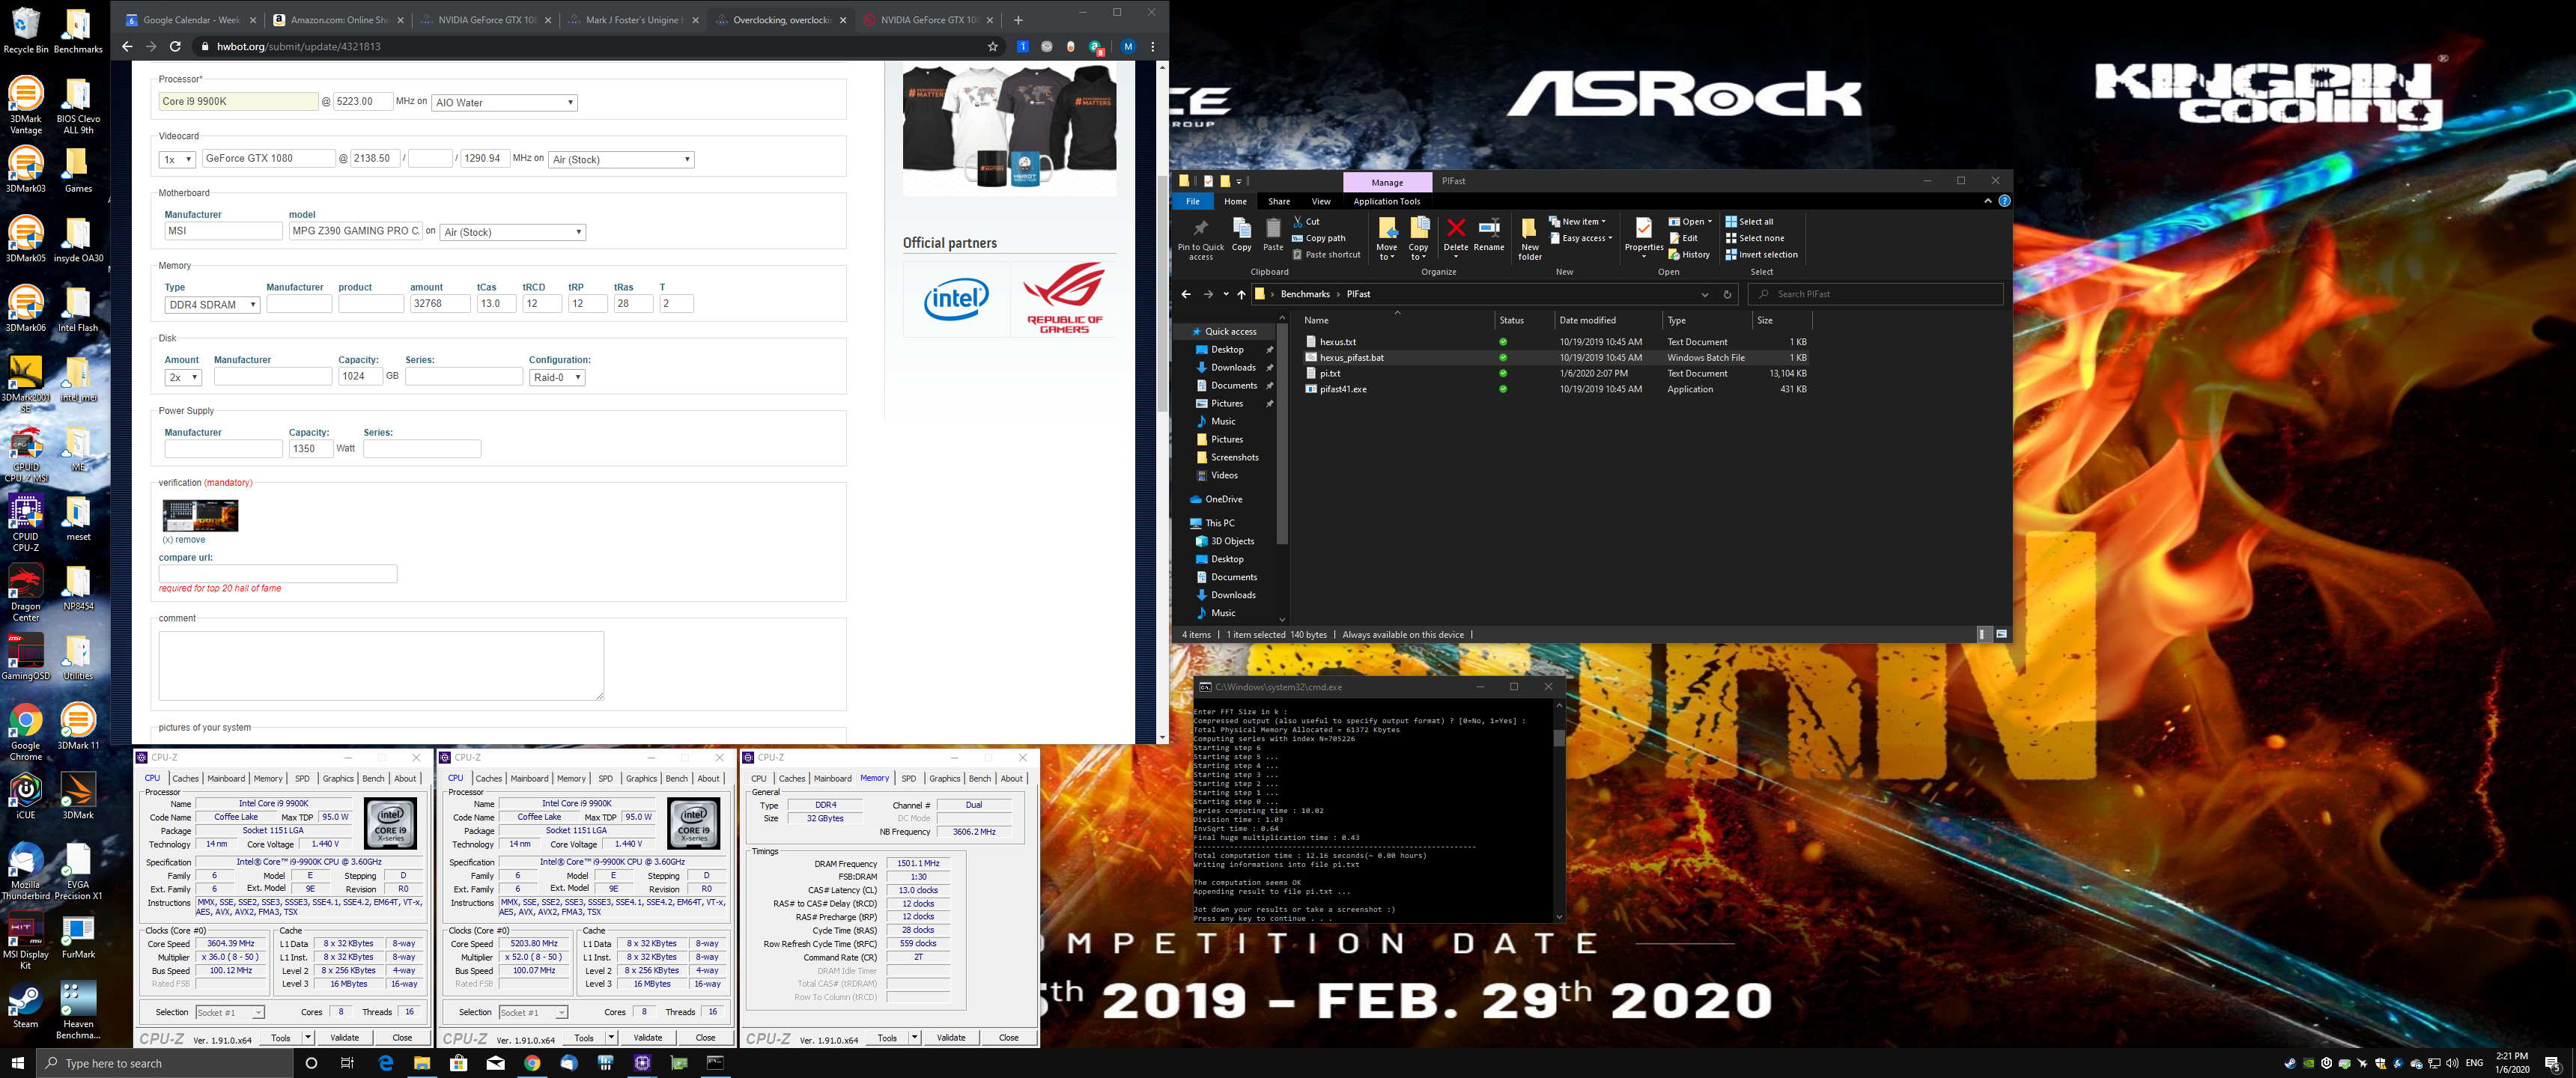Image resolution: width=2576 pixels, height=1078 pixels.
Task: Open memory Type dropdown DDR4 SDRAM
Action: pyautogui.click(x=212, y=305)
